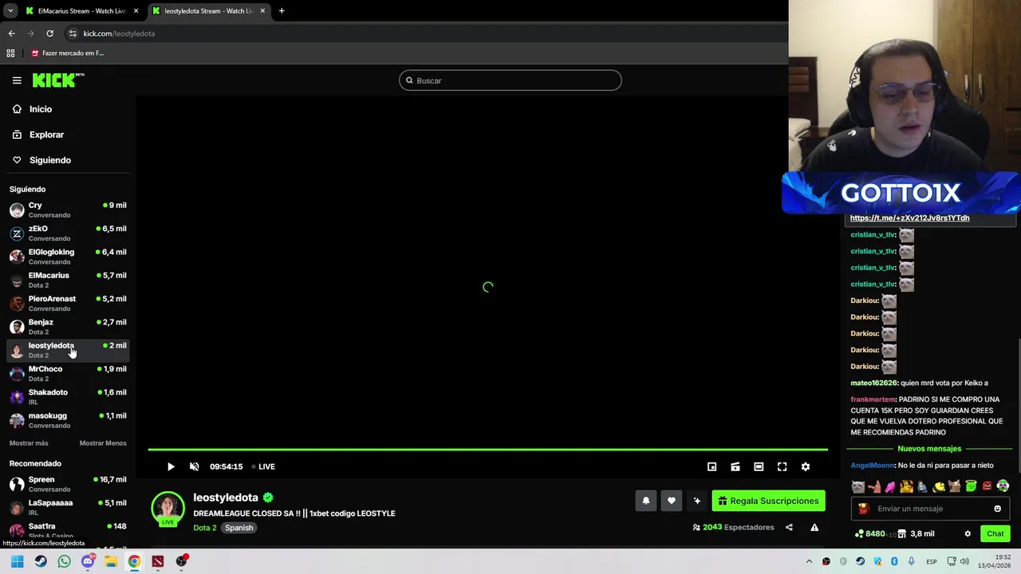The image size is (1021, 574).
Task: Unmute the stream volume icon
Action: 194,466
